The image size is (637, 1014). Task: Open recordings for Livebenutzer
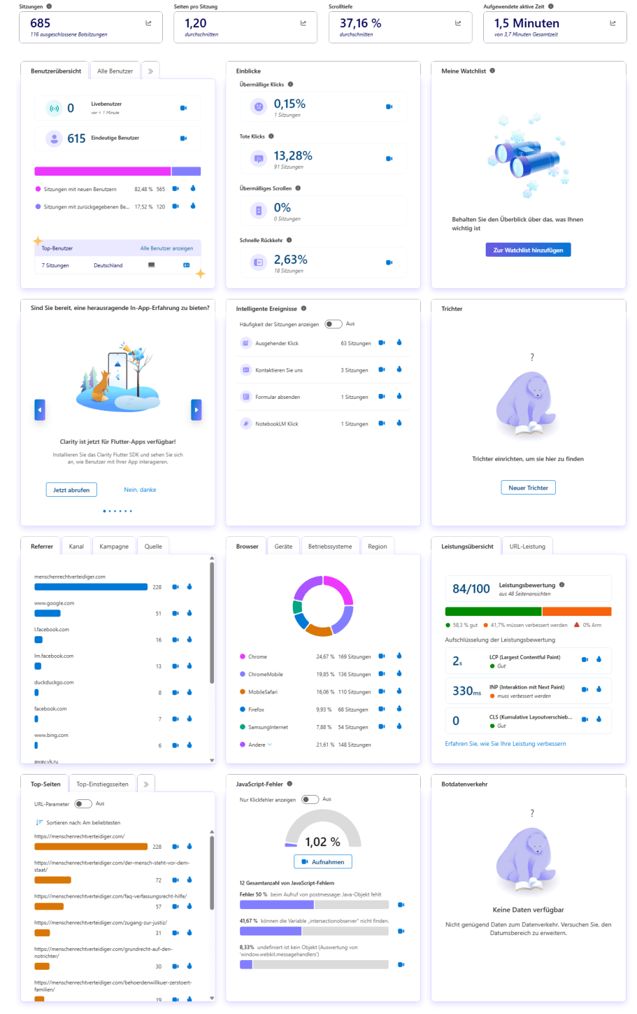tap(183, 108)
